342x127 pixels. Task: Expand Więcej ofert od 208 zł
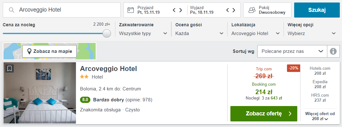(320, 116)
